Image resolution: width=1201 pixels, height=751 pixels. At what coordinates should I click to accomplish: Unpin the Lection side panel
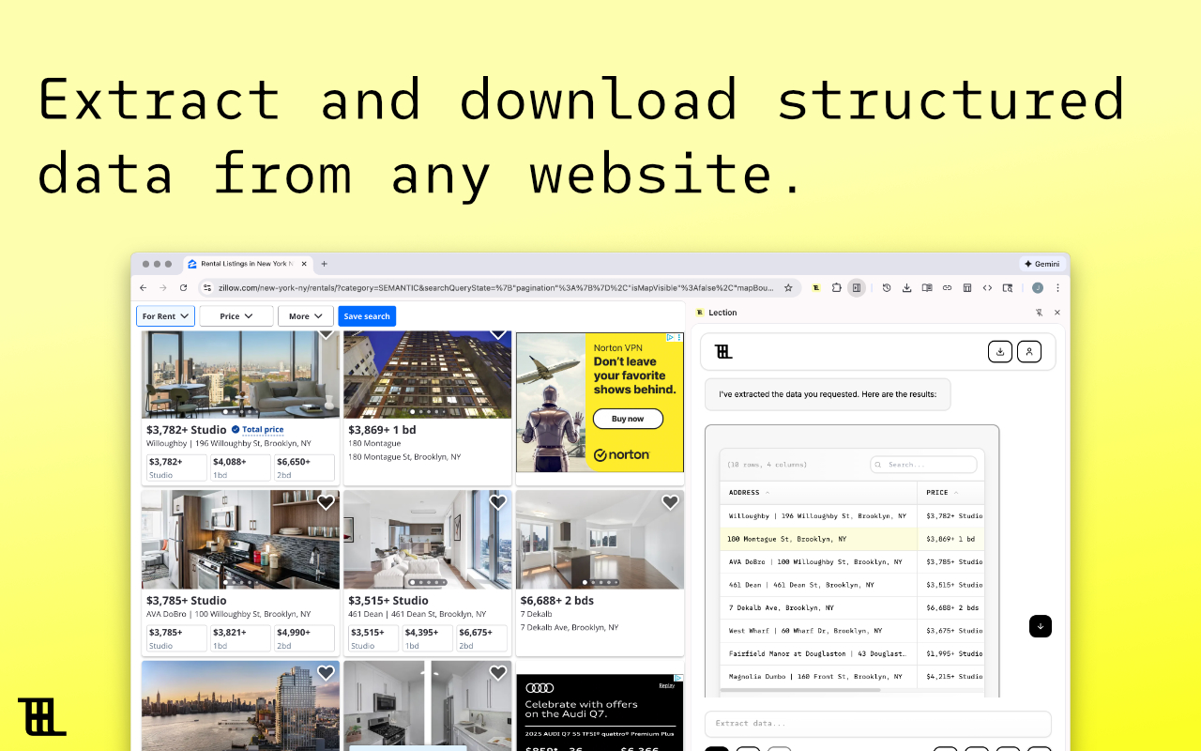pos(1039,313)
